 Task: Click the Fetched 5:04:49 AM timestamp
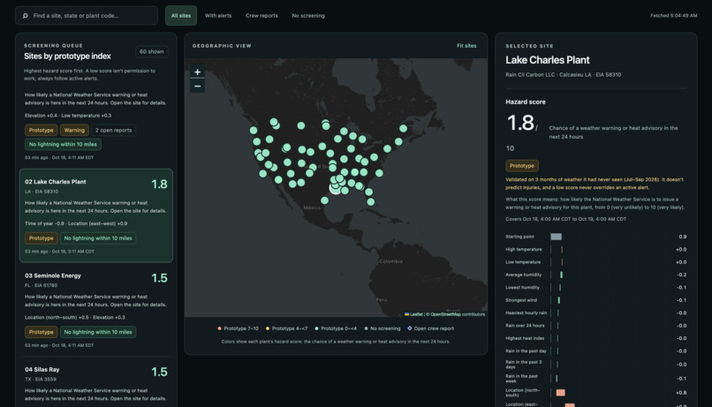tap(673, 15)
